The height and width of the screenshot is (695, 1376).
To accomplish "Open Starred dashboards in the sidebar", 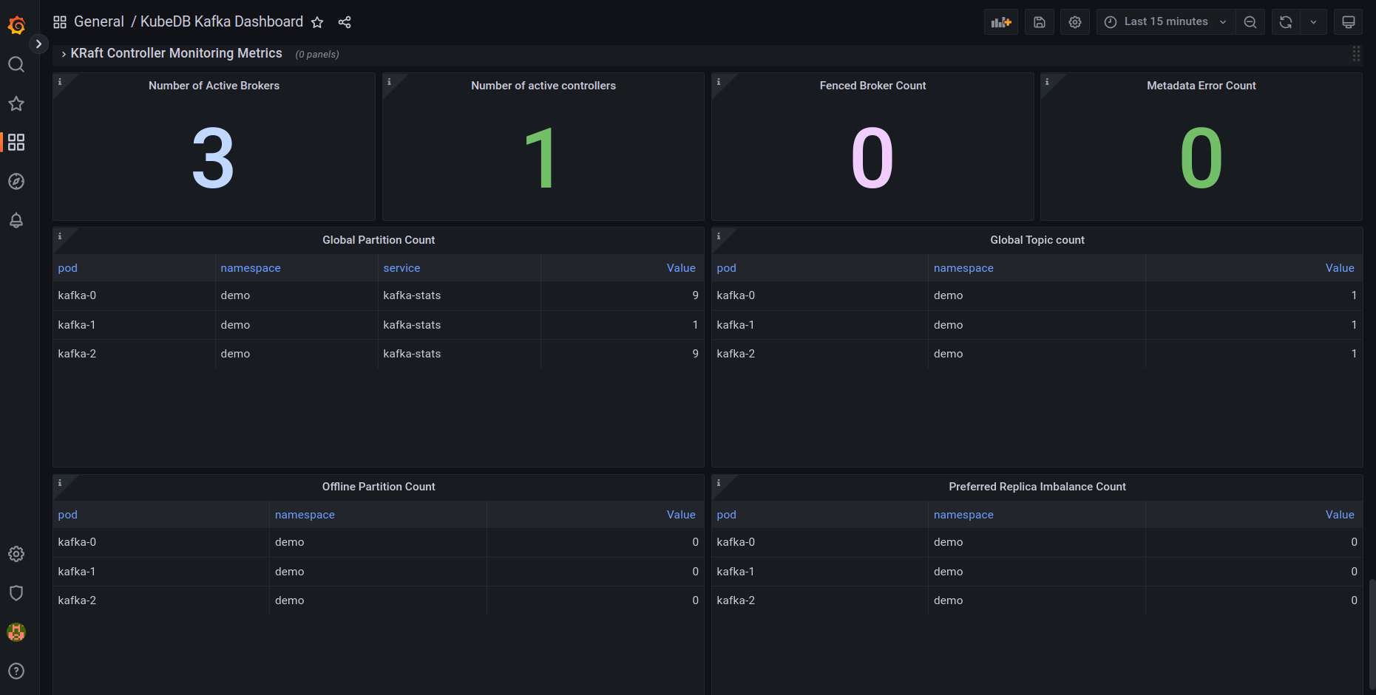I will pyautogui.click(x=16, y=103).
